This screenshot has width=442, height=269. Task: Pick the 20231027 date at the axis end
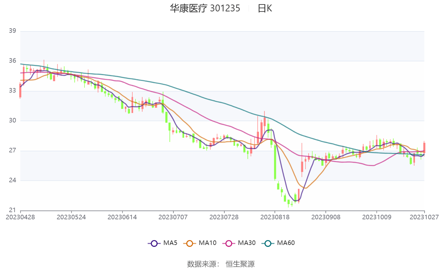[x=424, y=217]
